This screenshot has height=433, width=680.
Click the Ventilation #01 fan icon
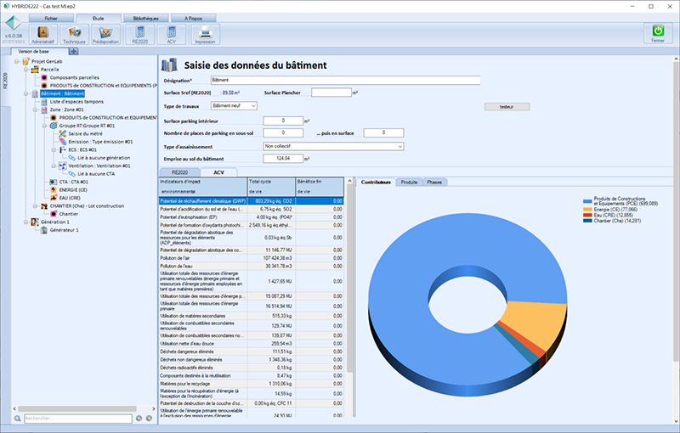(62, 166)
